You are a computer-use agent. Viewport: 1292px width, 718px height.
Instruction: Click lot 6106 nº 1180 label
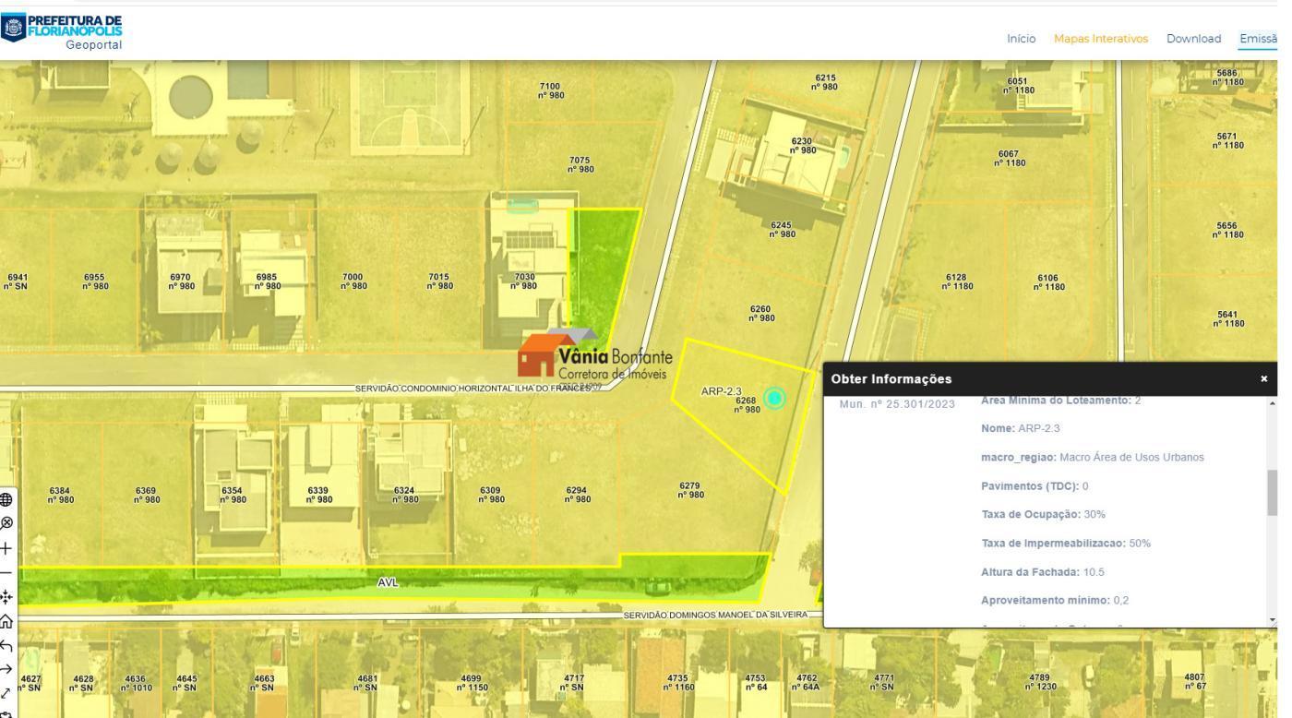click(1048, 281)
